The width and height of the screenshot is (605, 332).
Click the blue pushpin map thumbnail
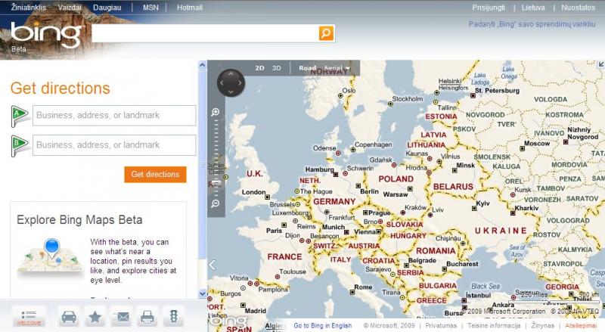[51, 256]
